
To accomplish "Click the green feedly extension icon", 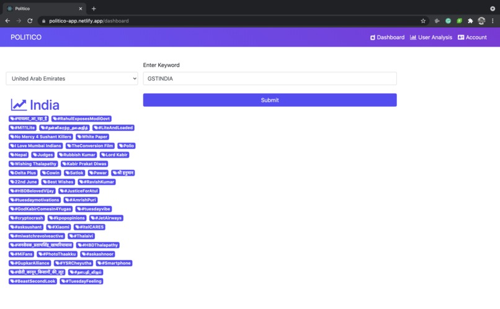I will point(459,20).
